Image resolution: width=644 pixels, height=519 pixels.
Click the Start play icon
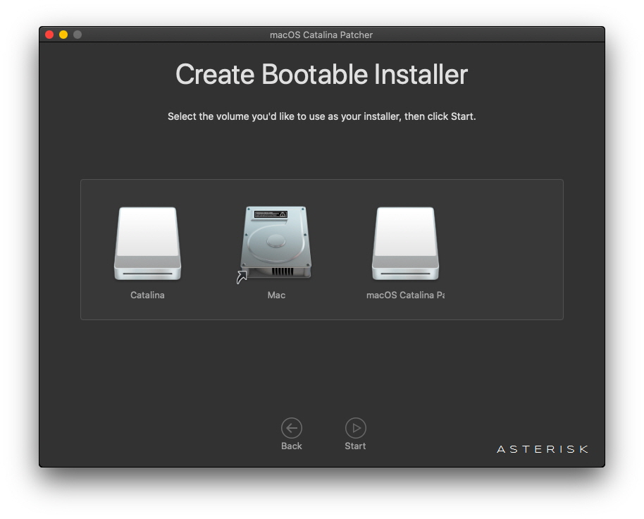click(x=356, y=428)
